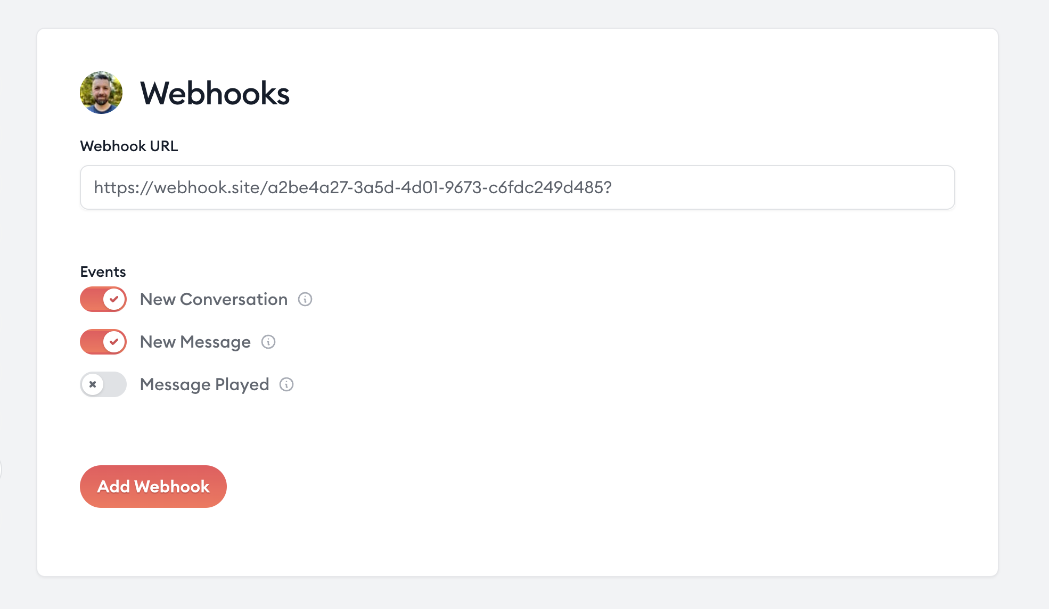This screenshot has height=609, width=1049.
Task: Enable the Message Played event toggle
Action: [x=103, y=384]
